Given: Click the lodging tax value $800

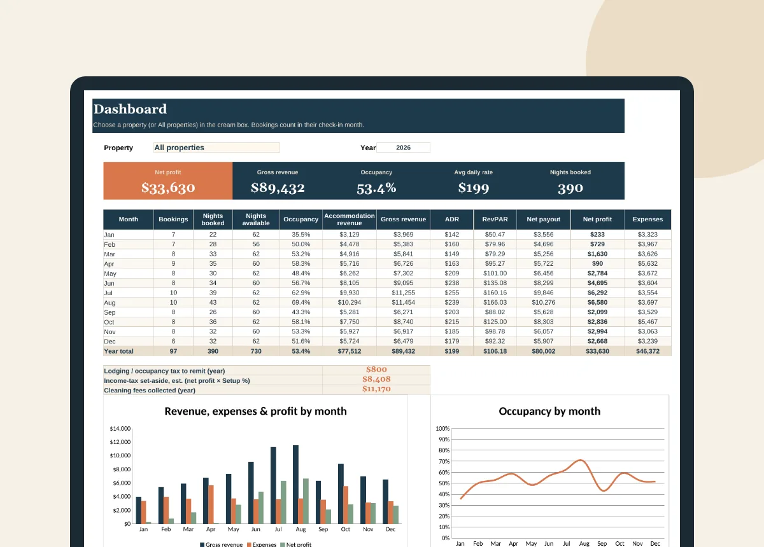Looking at the screenshot, I should (x=376, y=370).
